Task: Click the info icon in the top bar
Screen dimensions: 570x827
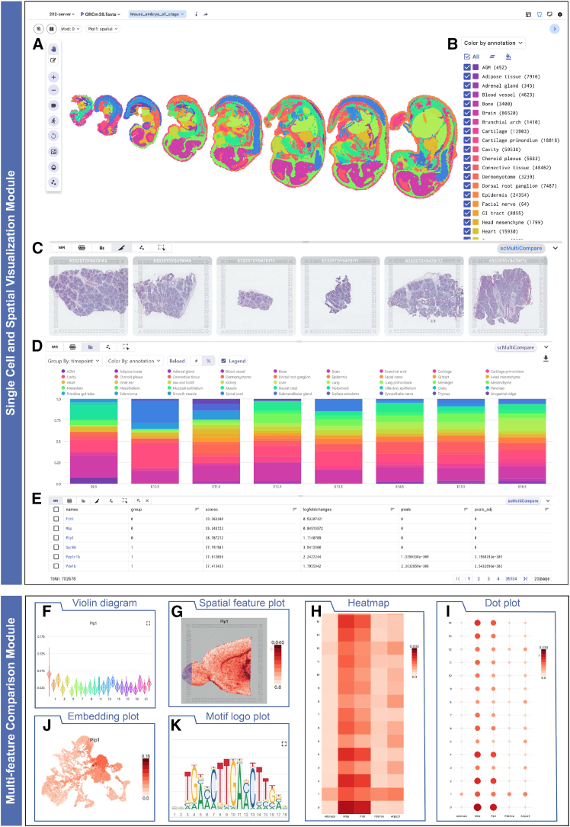Action: [196, 14]
